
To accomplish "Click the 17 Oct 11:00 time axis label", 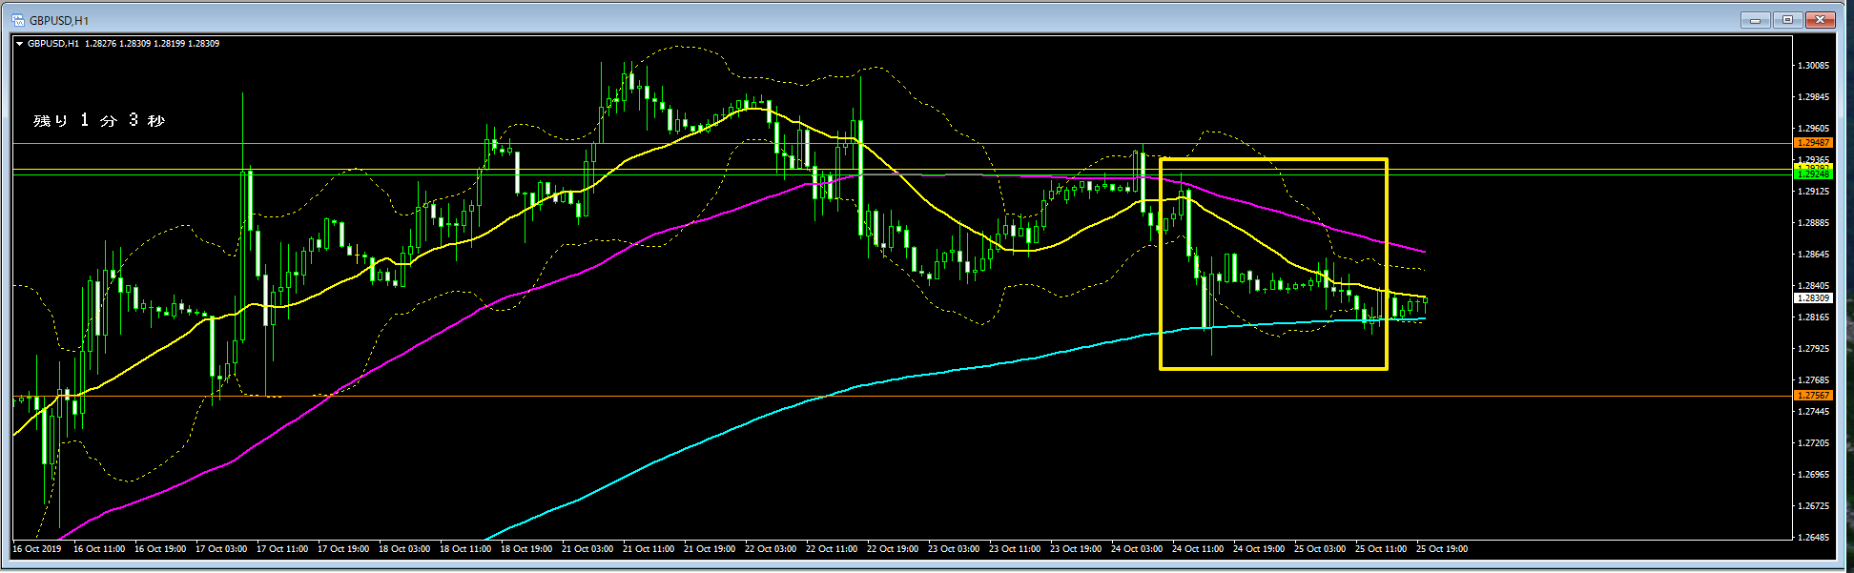I will [x=282, y=549].
